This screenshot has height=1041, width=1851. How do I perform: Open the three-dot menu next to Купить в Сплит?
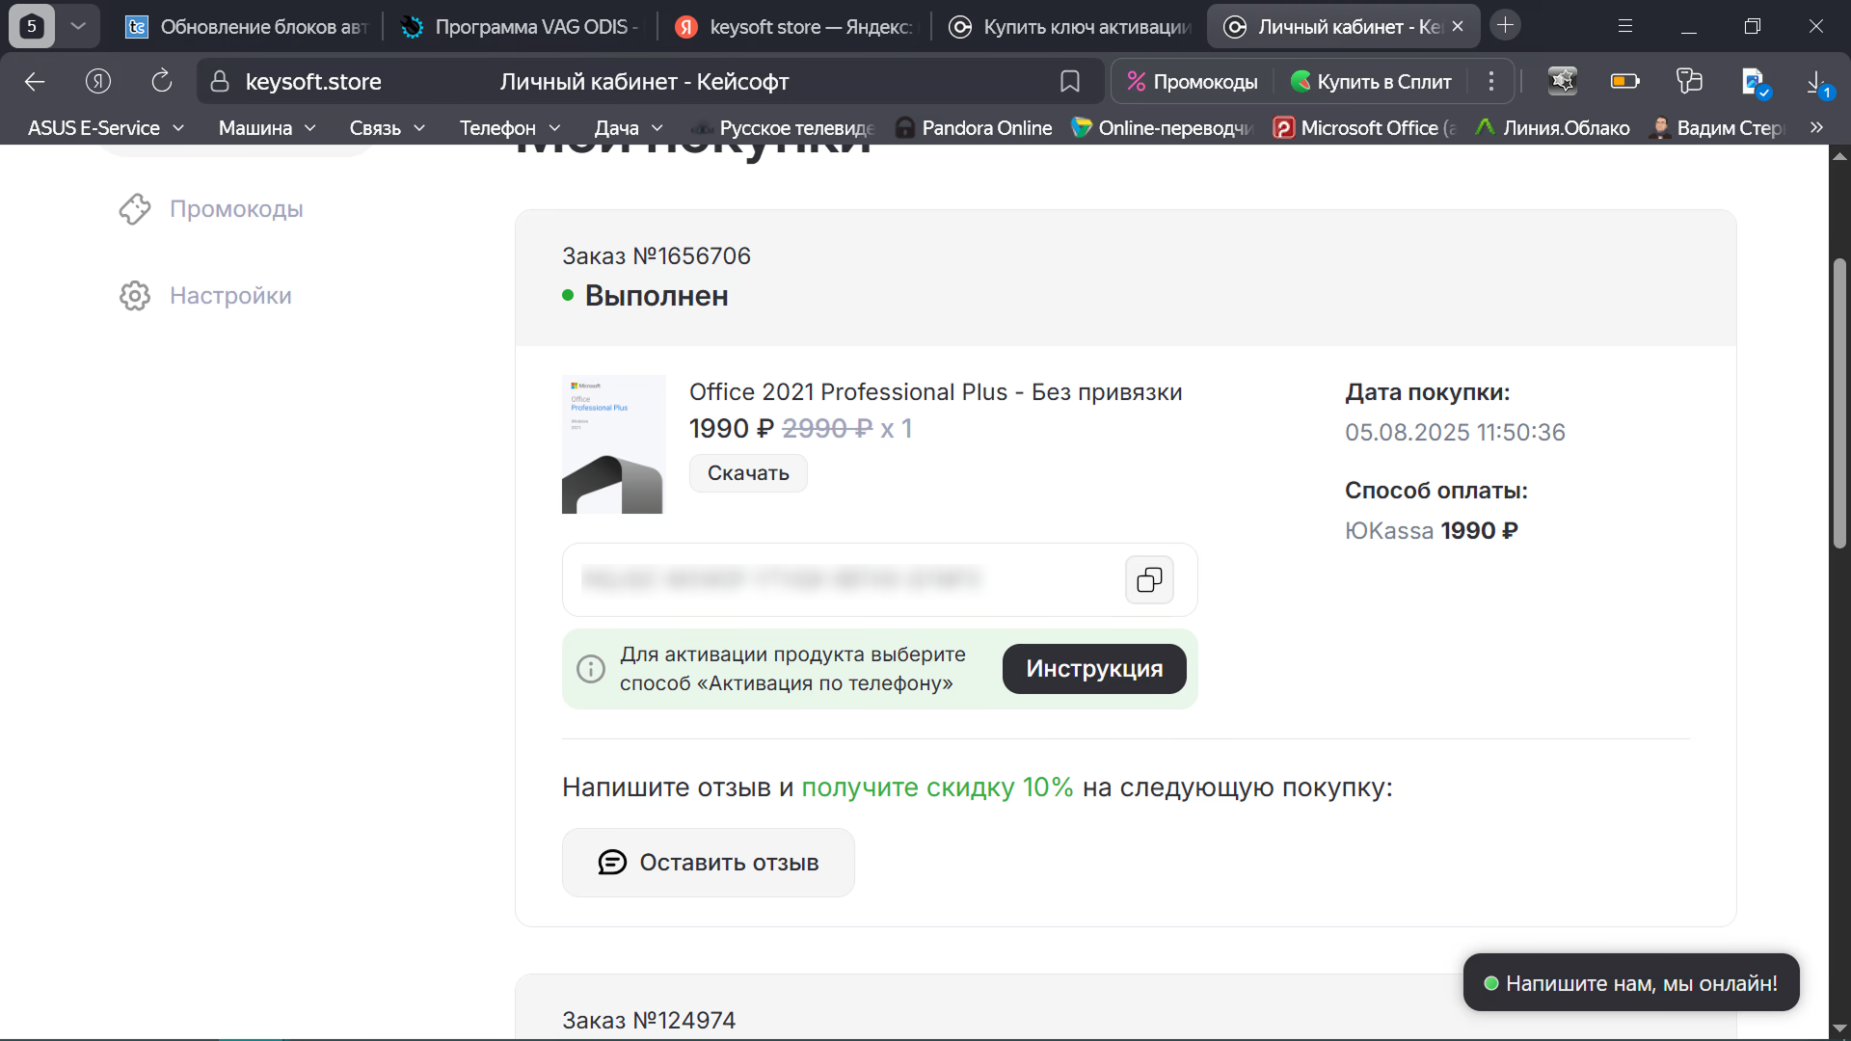(1491, 82)
